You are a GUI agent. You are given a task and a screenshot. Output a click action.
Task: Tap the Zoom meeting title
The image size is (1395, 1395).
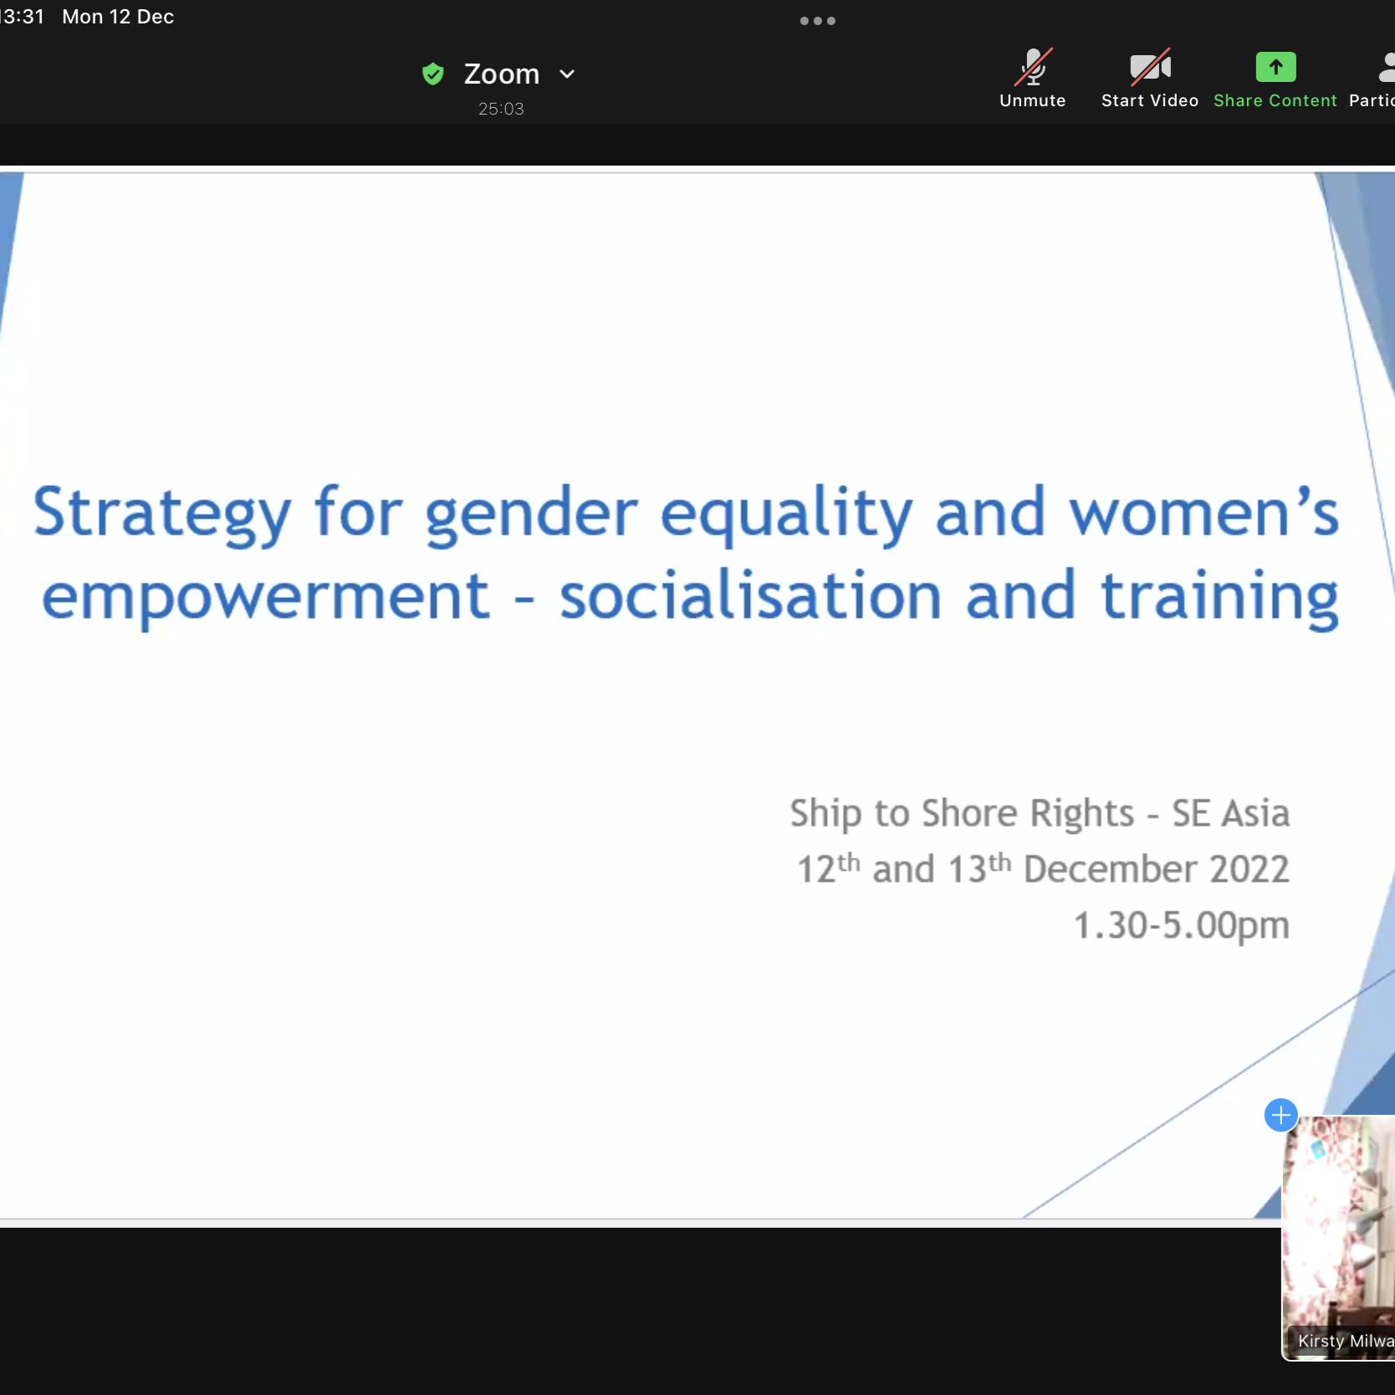pos(501,74)
